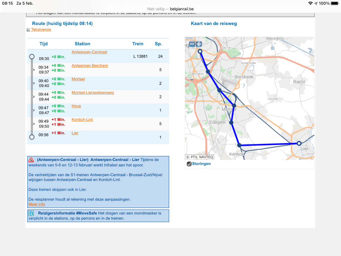Open the Lier station link
341x256 pixels.
click(75, 133)
